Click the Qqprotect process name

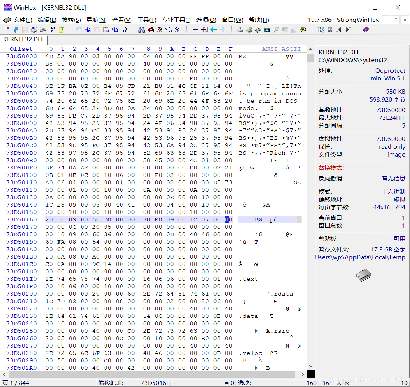click(x=390, y=70)
